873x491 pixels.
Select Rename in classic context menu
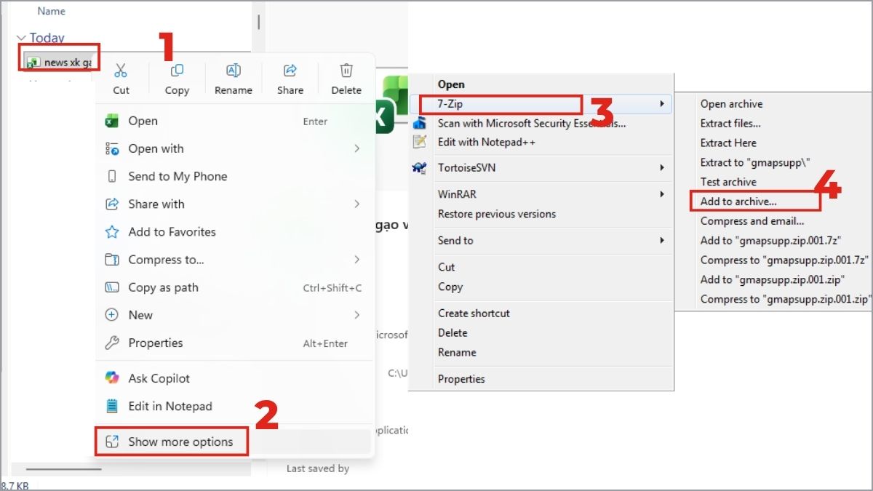tap(457, 353)
